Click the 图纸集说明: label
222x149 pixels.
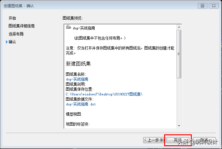[76, 84]
